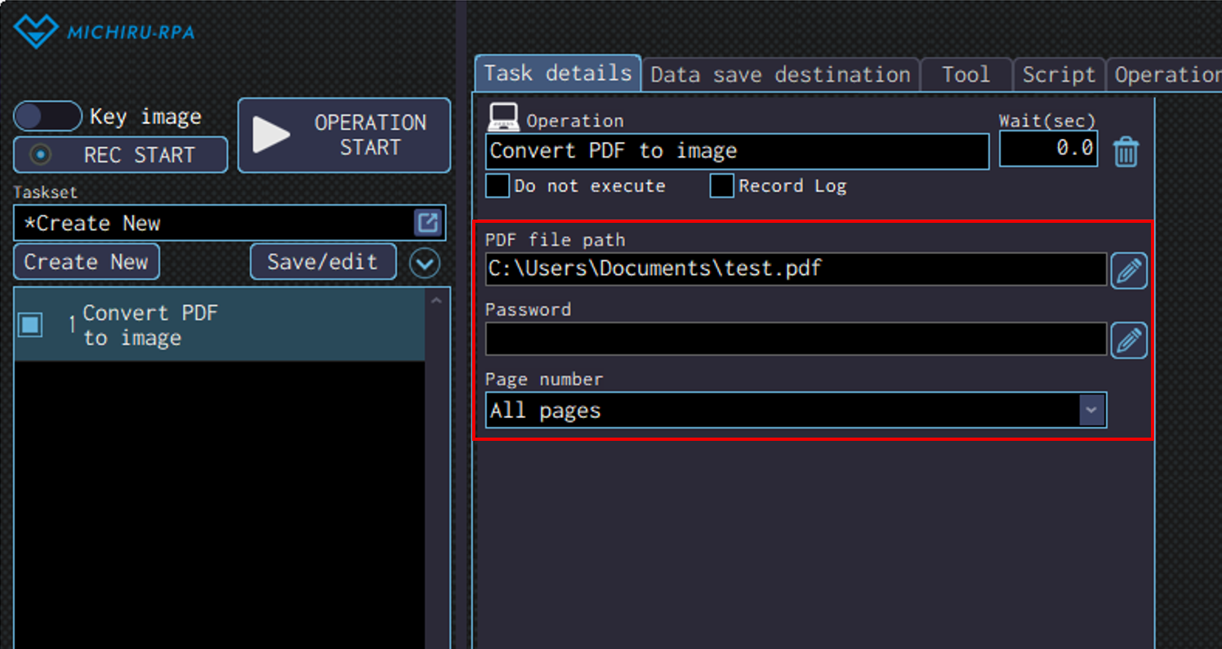The width and height of the screenshot is (1222, 649).
Task: Click the pencil icon beside PDF file path
Action: point(1128,270)
